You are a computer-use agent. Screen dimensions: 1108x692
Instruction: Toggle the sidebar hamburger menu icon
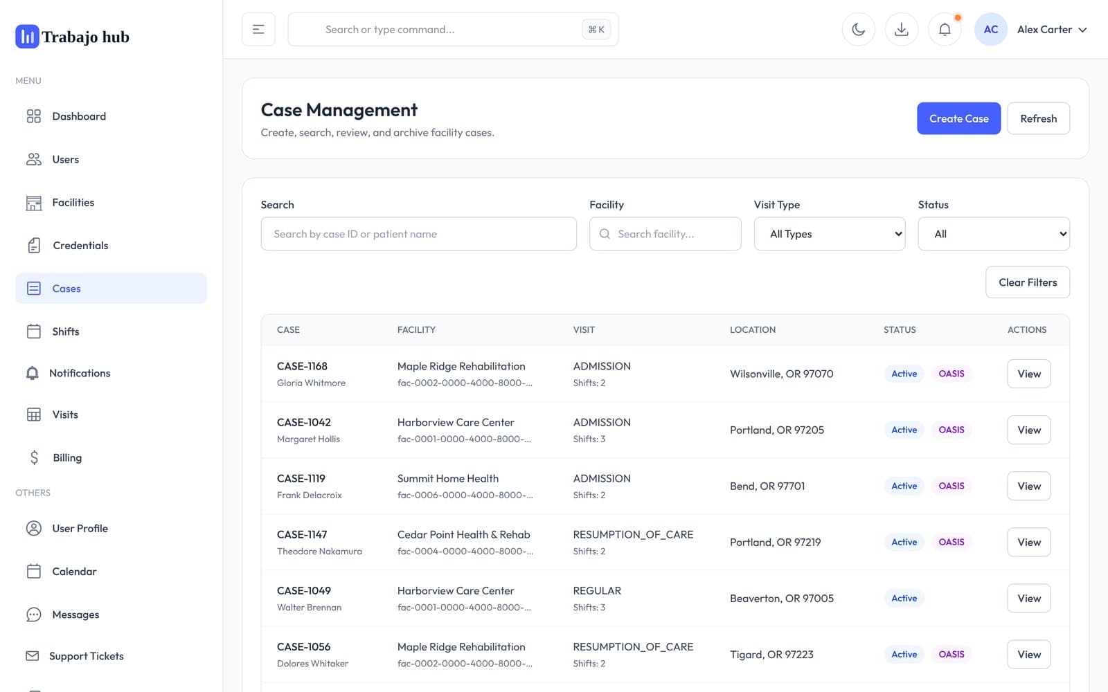click(258, 29)
